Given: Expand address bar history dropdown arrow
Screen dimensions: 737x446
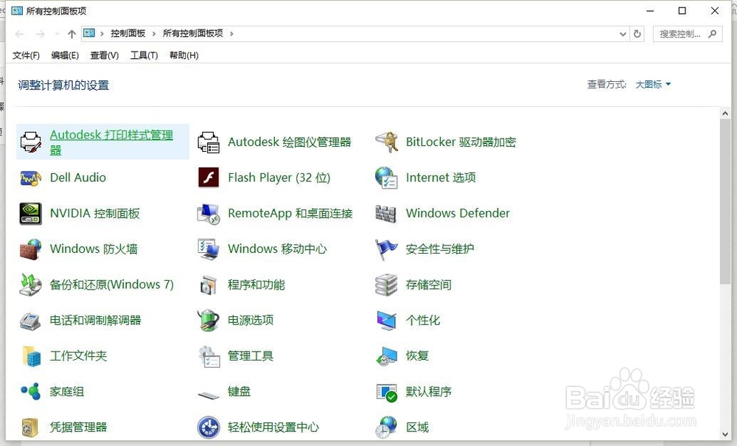Looking at the screenshot, I should click(623, 34).
